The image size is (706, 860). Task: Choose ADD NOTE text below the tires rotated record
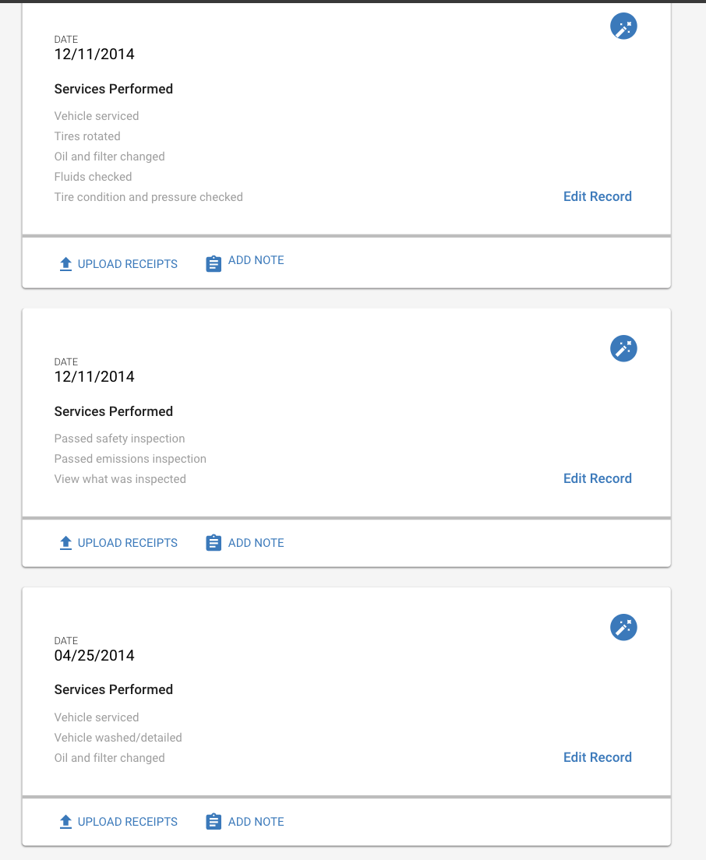256,260
